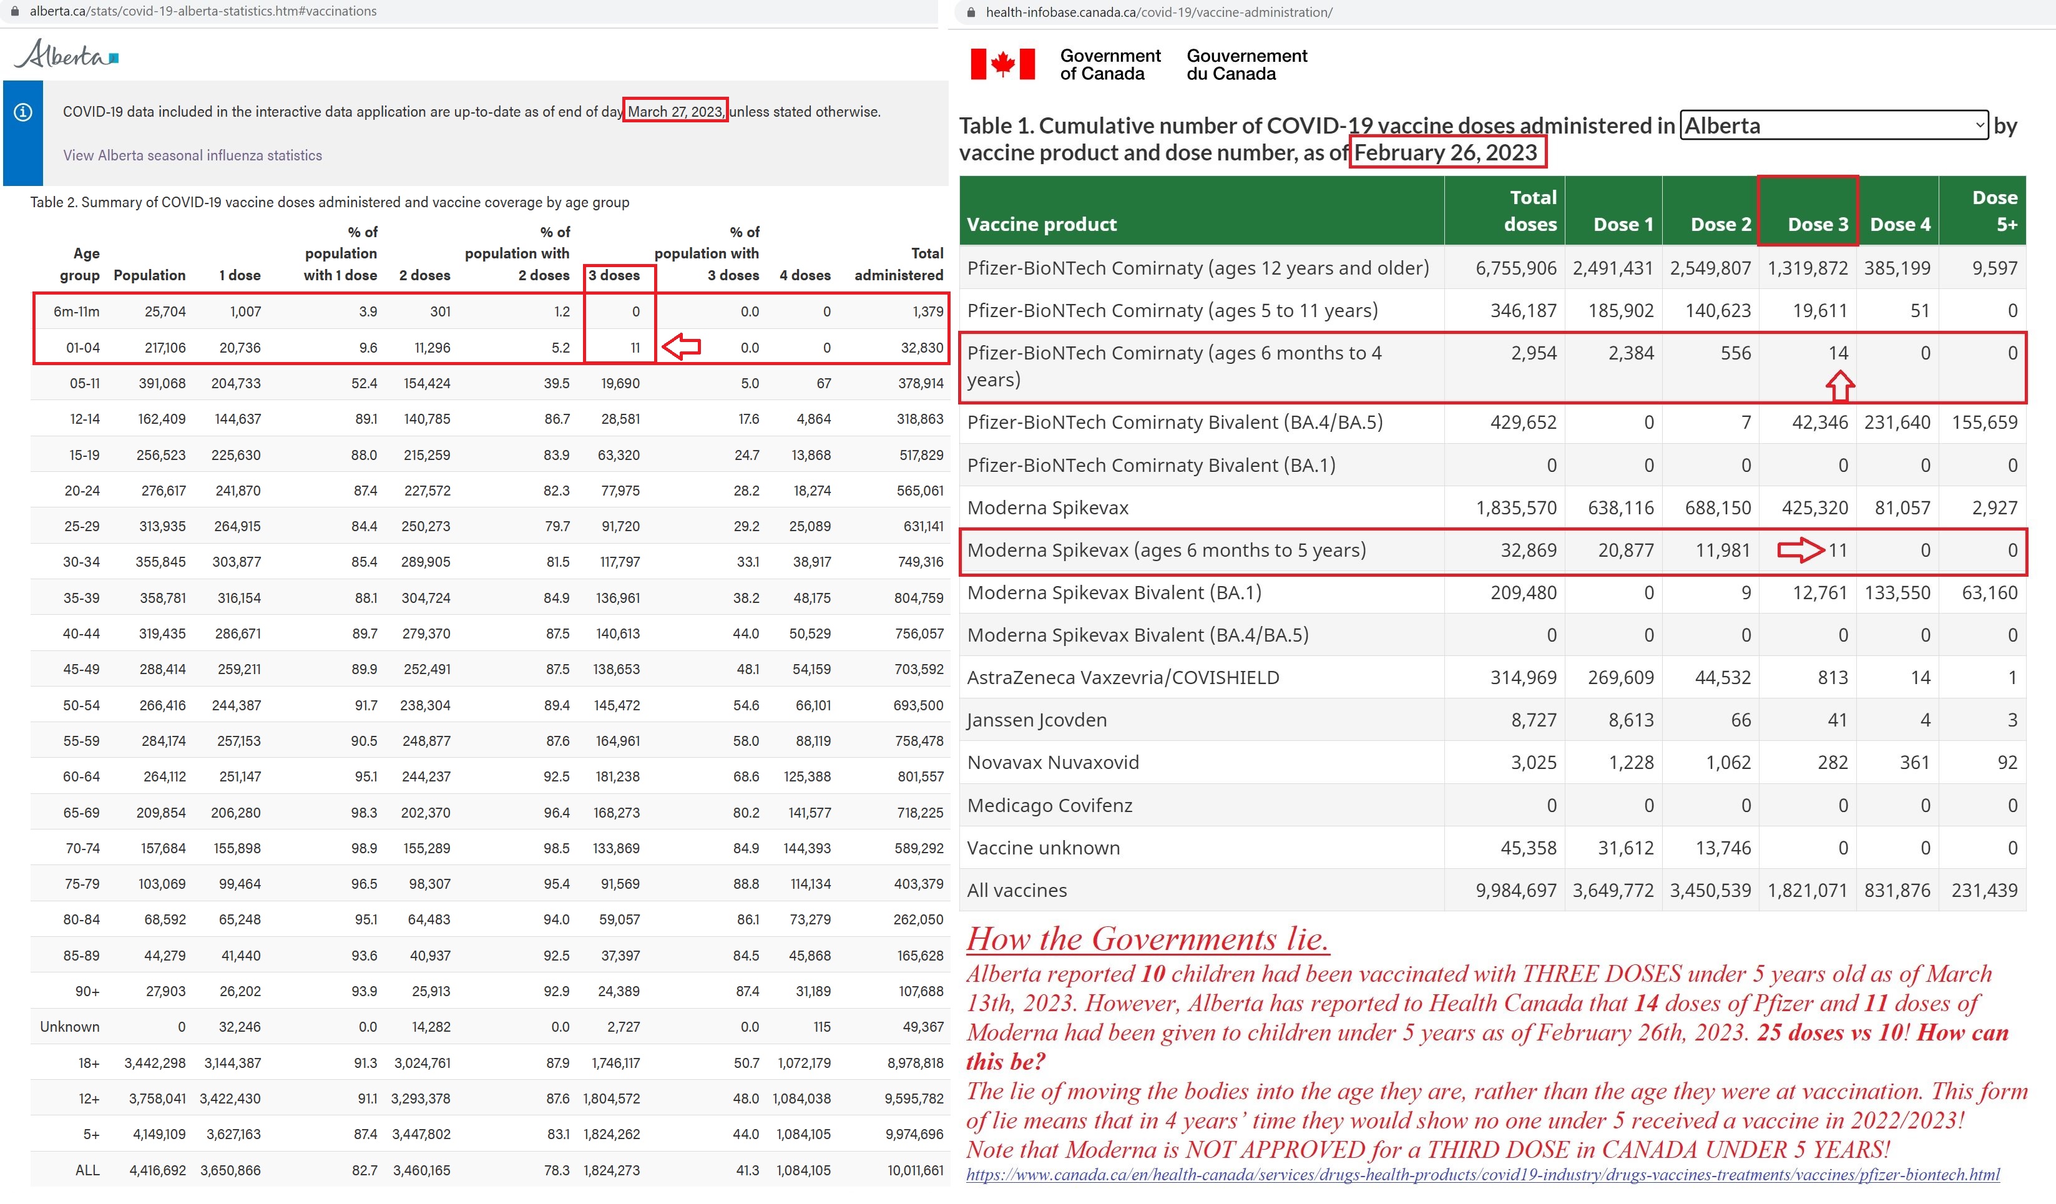
Task: Click 'Pfizer-BioNTech Comirnaty (ages 12 years and older)' row
Action: pos(1492,268)
